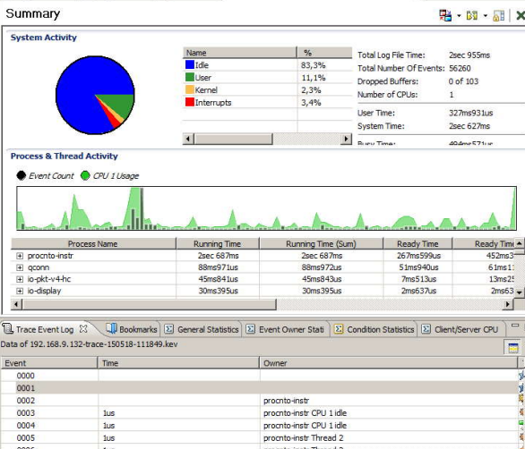Click the General Statistics sigma icon
Image resolution: width=525 pixels, height=449 pixels.
point(169,329)
